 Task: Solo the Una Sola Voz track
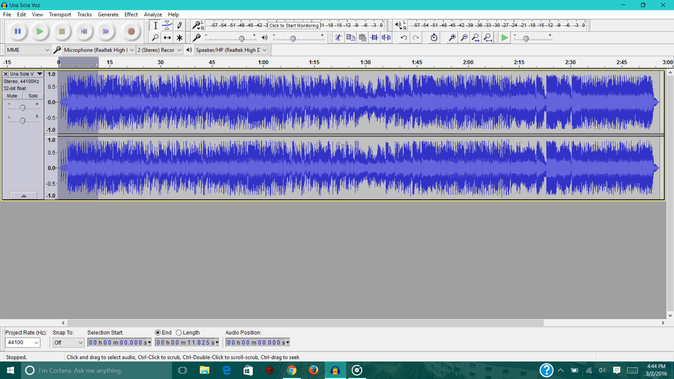pos(33,96)
